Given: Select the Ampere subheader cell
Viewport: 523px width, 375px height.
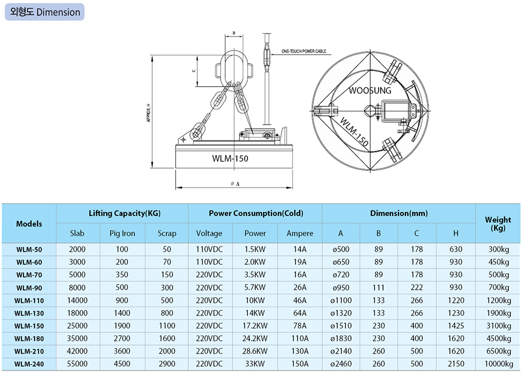Looking at the screenshot, I should pos(300,233).
